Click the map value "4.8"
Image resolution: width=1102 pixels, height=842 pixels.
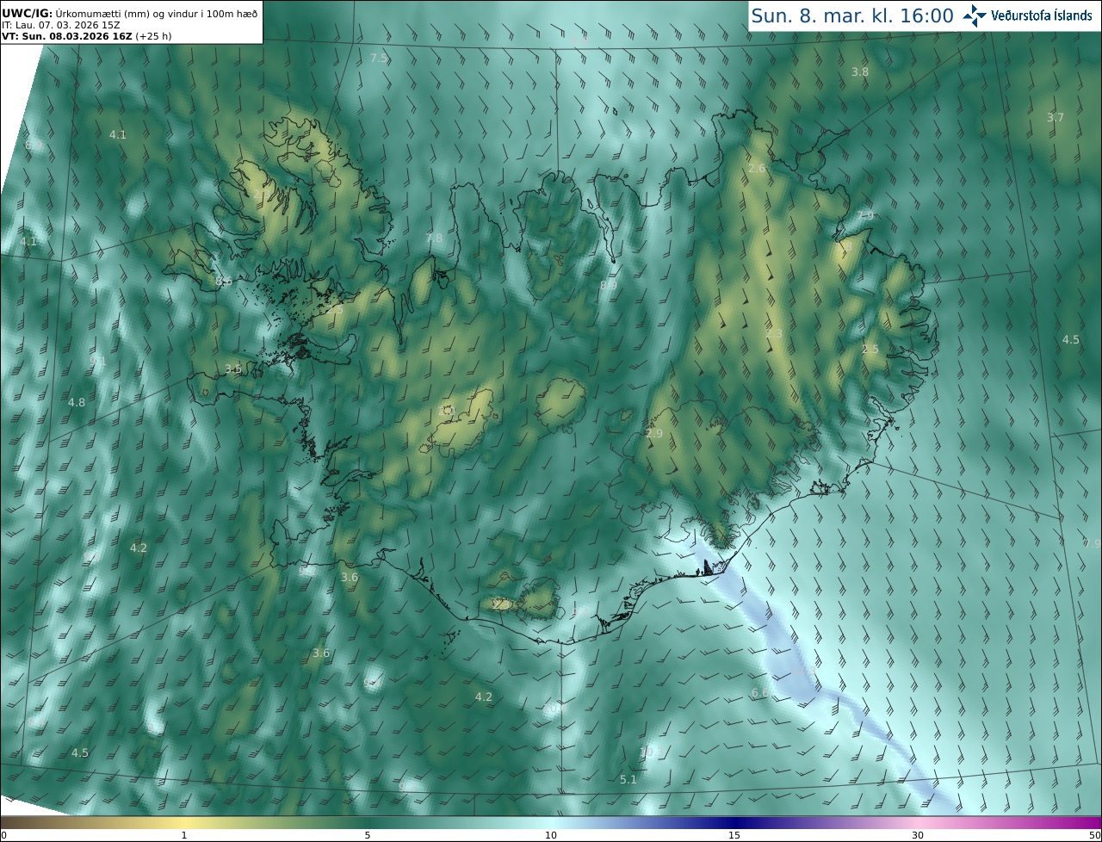pos(77,402)
